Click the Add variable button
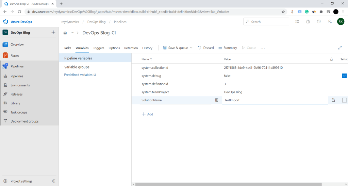Viewport: 348px width, 186px height. point(147,114)
